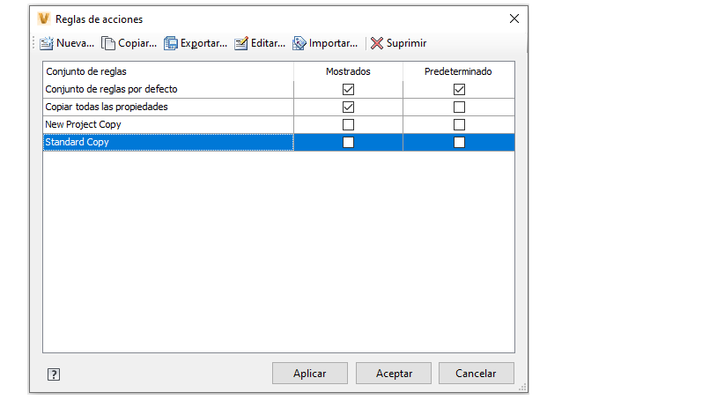Viewport: 717px width, 400px height.
Task: Dismiss dialog with Cancelar button
Action: (476, 374)
